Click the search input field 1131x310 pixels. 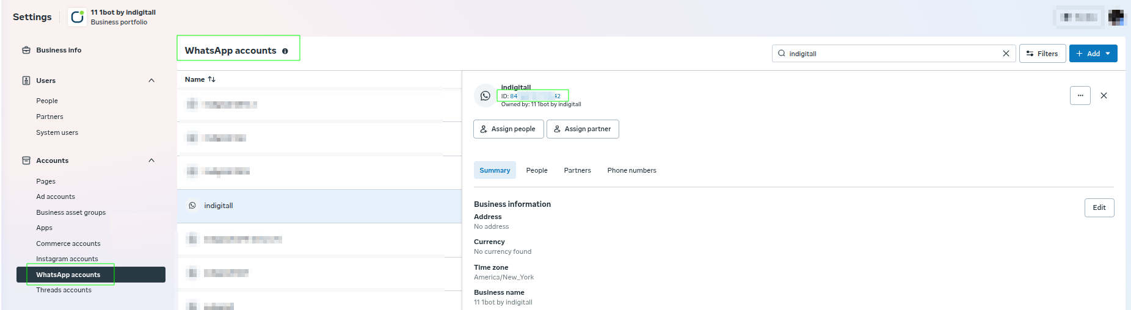(893, 54)
